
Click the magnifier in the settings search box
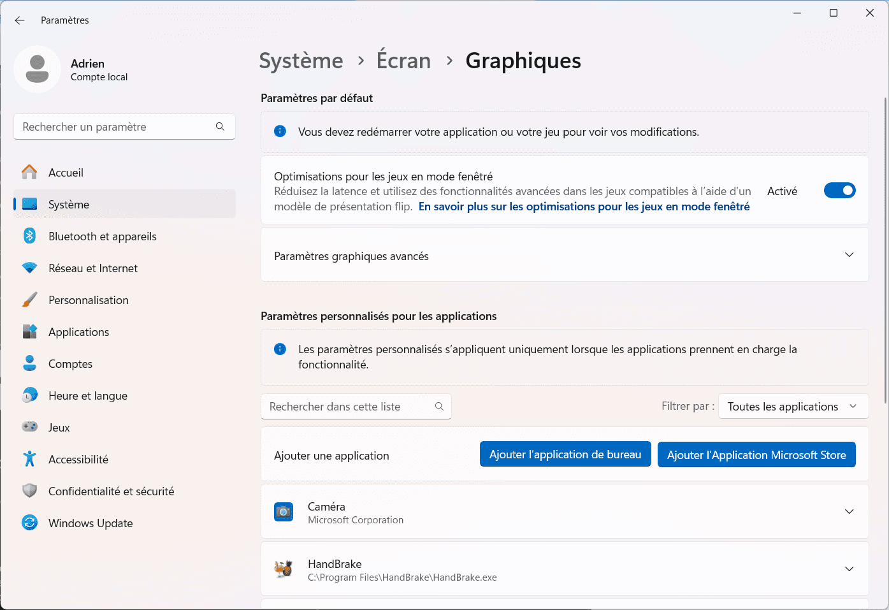[220, 127]
